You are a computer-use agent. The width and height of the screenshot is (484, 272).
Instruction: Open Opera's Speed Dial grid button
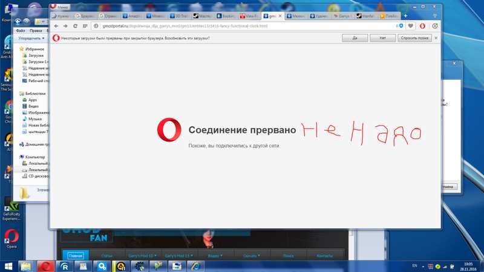tap(85, 26)
